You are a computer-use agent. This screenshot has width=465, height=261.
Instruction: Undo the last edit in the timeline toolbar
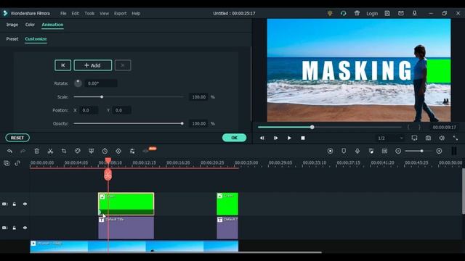coord(9,151)
